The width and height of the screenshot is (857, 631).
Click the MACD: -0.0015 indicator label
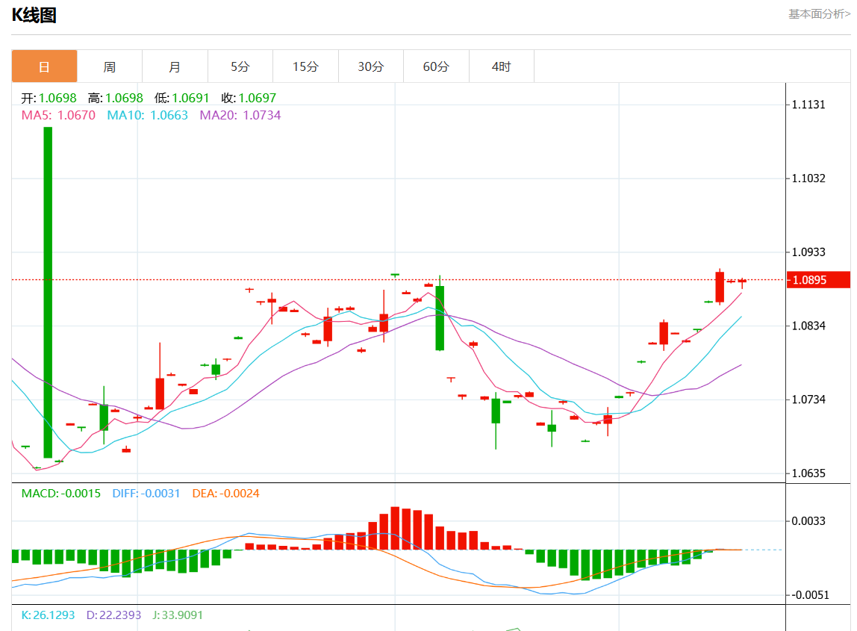coord(60,494)
